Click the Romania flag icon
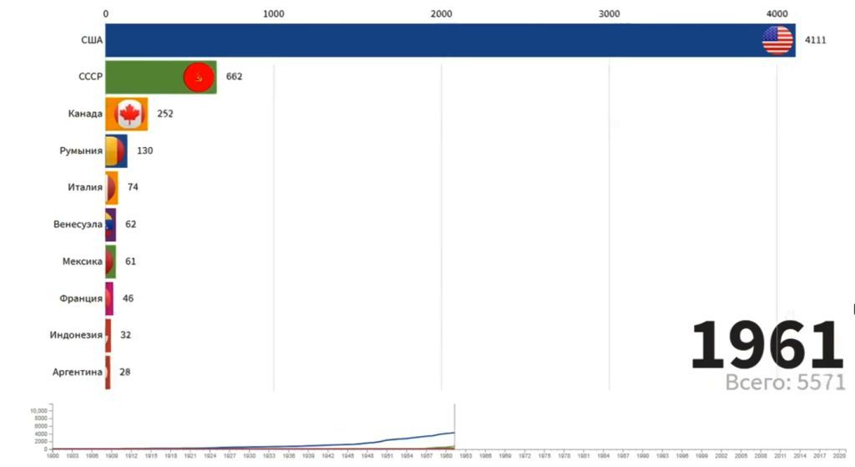This screenshot has width=855, height=467. point(115,151)
